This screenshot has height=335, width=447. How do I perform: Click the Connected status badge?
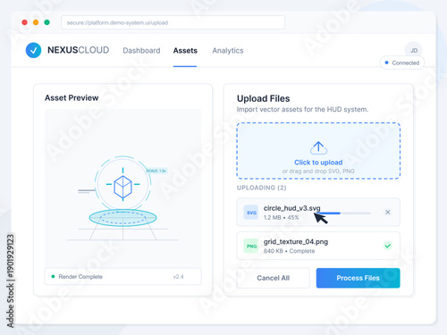point(402,63)
